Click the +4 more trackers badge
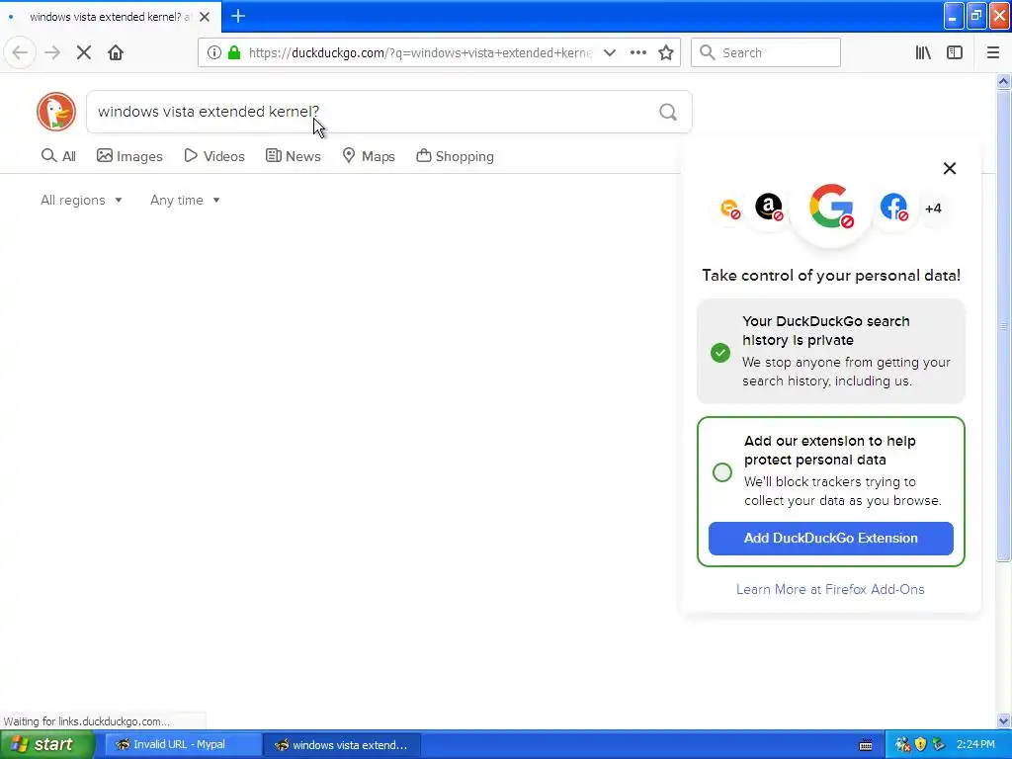This screenshot has height=759, width=1012. tap(933, 209)
